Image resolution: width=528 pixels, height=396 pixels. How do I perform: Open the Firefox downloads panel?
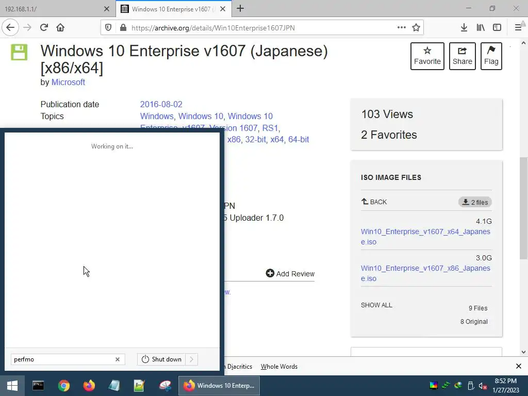(464, 28)
